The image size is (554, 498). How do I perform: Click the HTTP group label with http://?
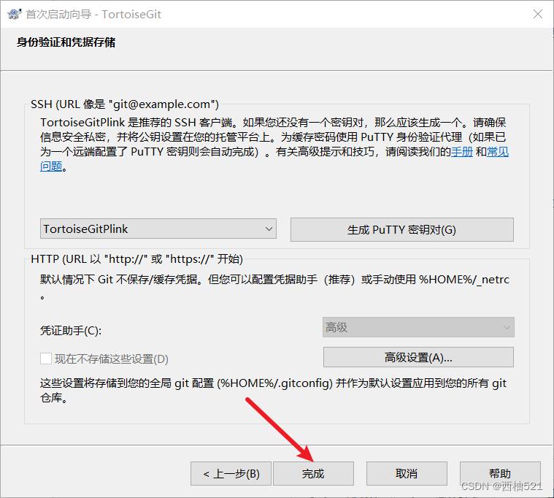(x=136, y=259)
